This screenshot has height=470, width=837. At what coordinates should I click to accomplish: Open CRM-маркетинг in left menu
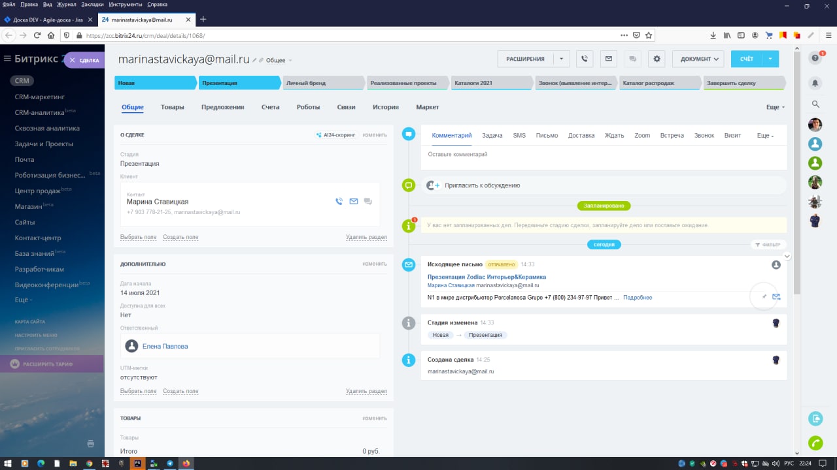(40, 97)
